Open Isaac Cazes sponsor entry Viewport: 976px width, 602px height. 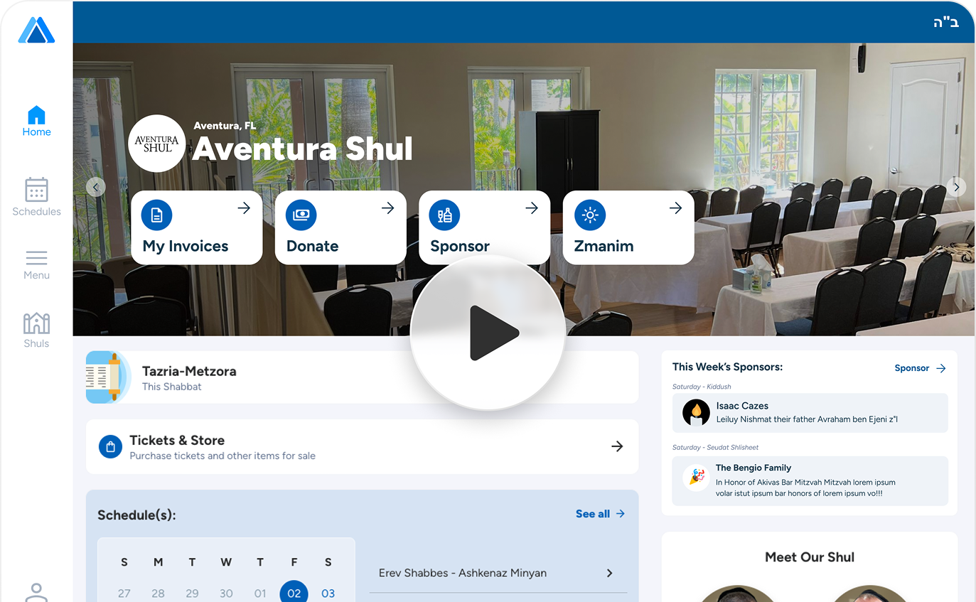(x=810, y=413)
